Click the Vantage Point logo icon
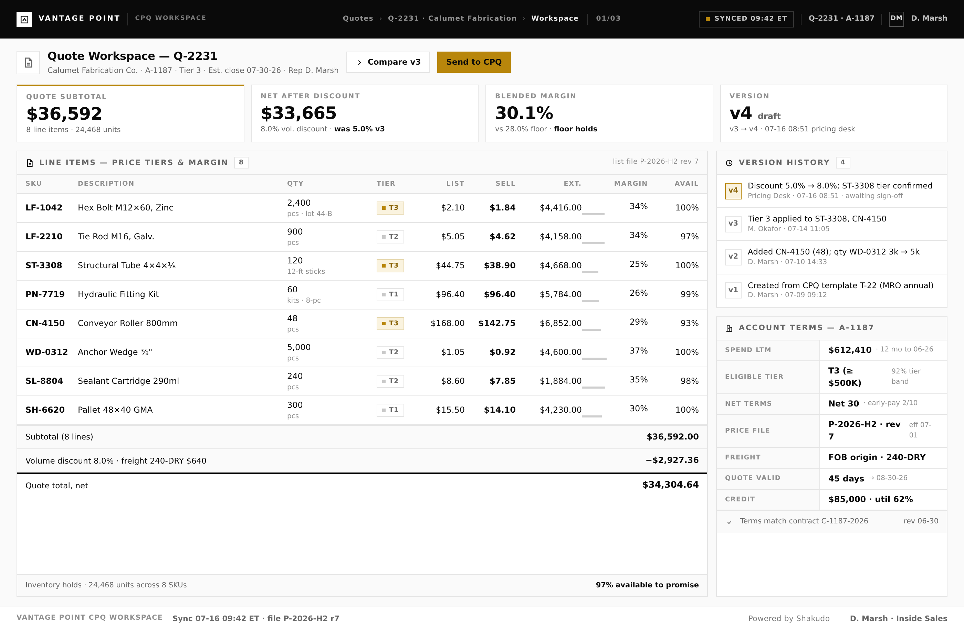The width and height of the screenshot is (964, 630). [x=24, y=19]
